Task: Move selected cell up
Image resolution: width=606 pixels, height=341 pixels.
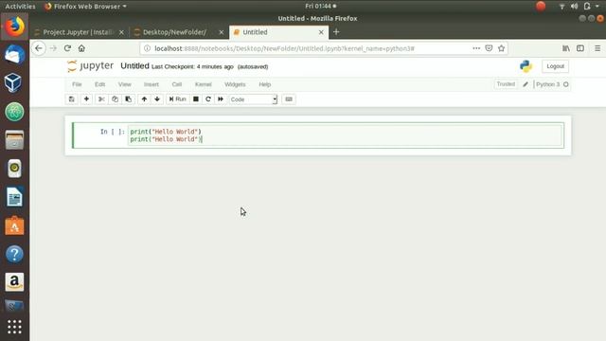Action: coord(144,99)
